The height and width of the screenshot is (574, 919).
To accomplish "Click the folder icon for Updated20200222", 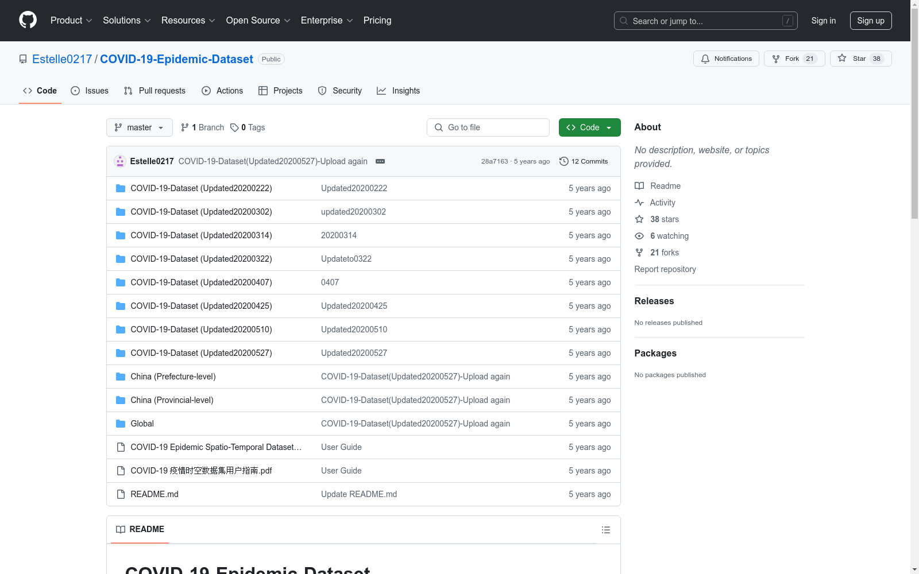I will click(x=121, y=188).
